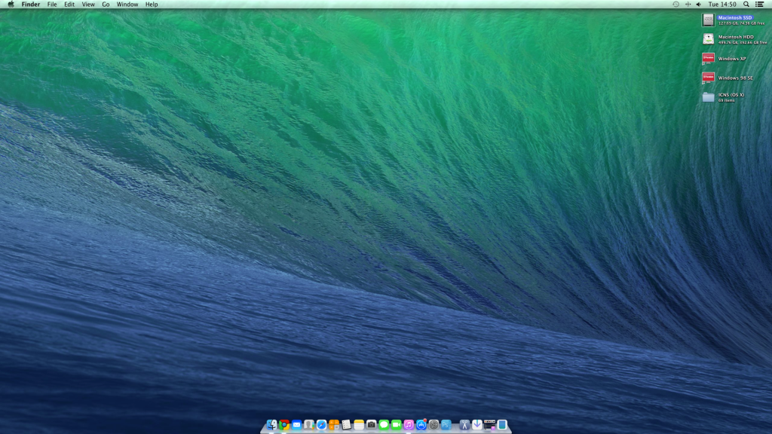Open the Go menu
Screen dimensions: 772x434
click(106, 5)
